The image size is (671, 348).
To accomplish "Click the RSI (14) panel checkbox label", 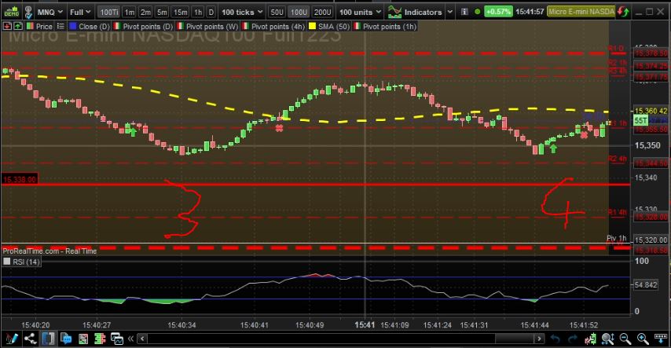I will (x=22, y=262).
